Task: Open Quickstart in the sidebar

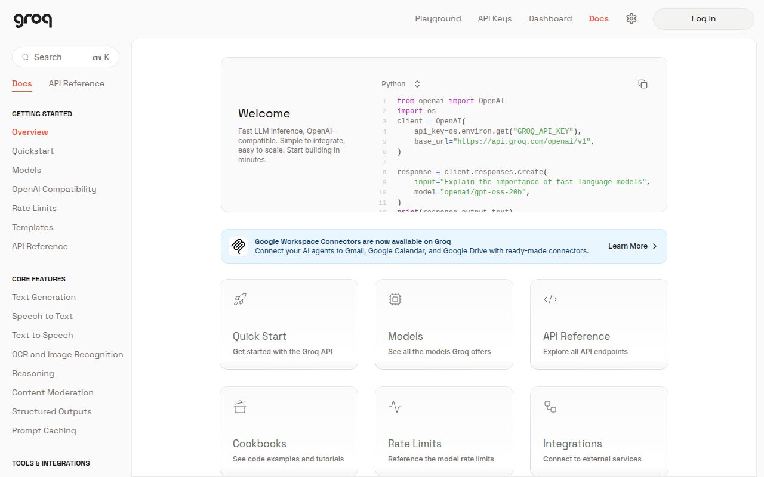Action: click(33, 151)
